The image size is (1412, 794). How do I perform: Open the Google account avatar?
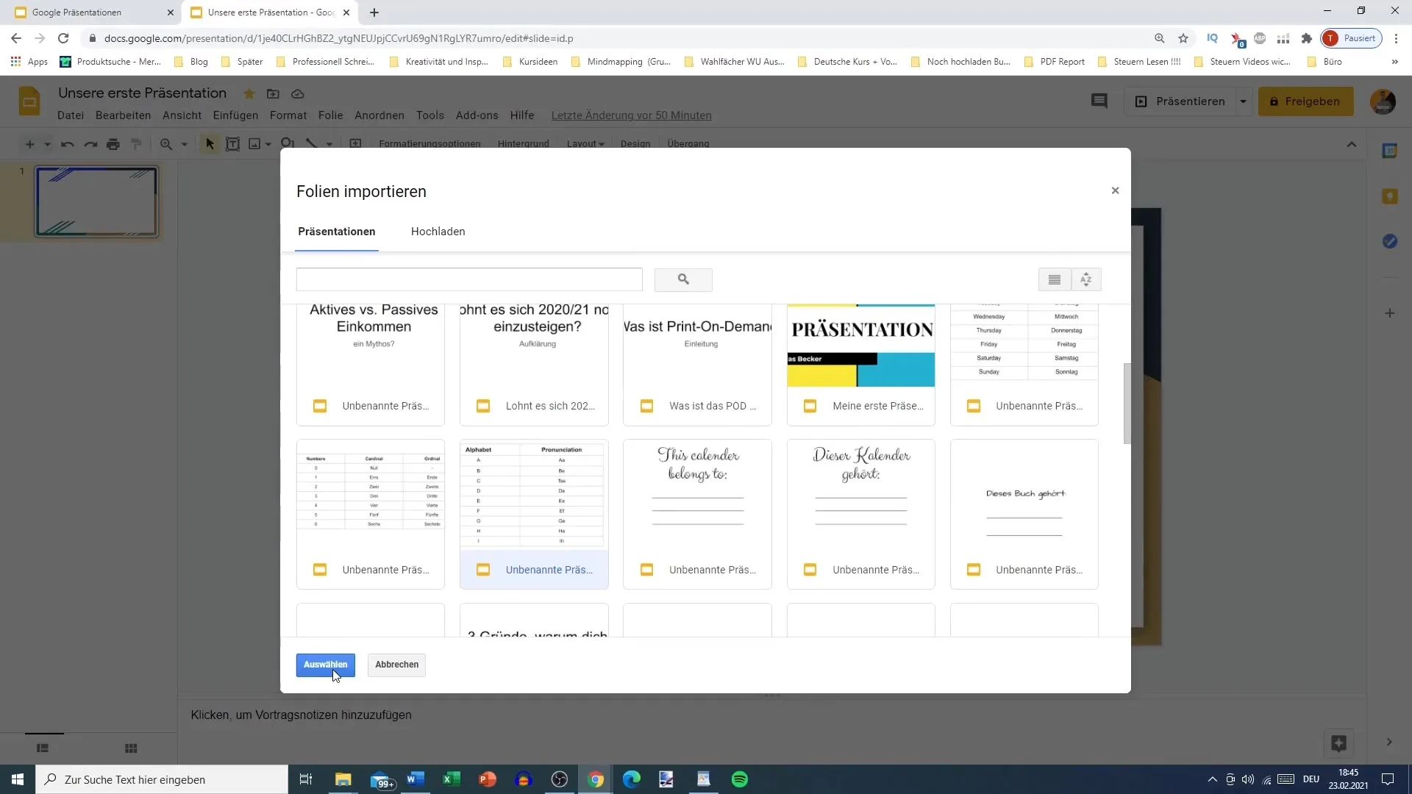coord(1383,101)
